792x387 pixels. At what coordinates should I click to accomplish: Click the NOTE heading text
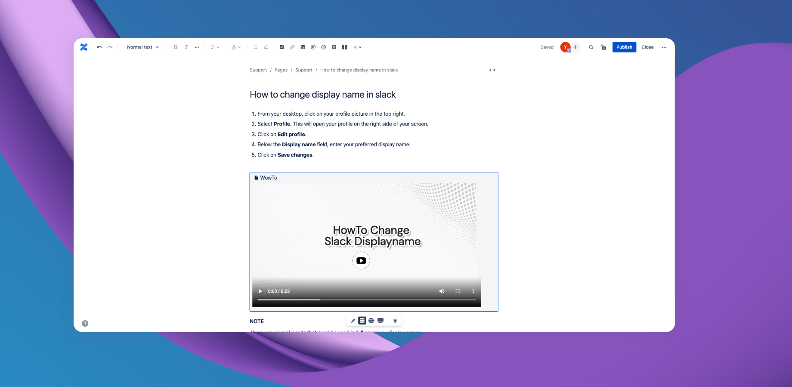(257, 321)
